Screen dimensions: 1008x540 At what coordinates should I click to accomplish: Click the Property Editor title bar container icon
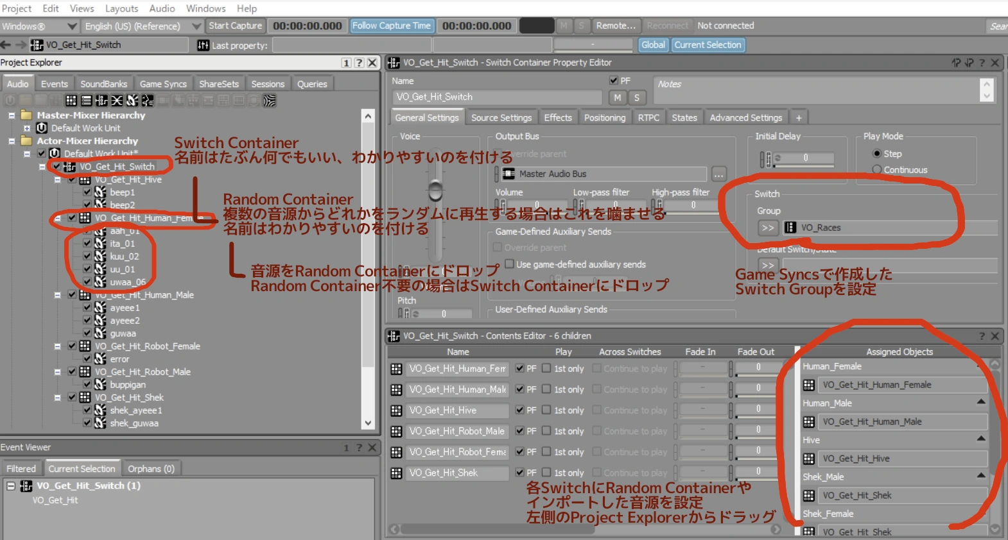pos(394,63)
